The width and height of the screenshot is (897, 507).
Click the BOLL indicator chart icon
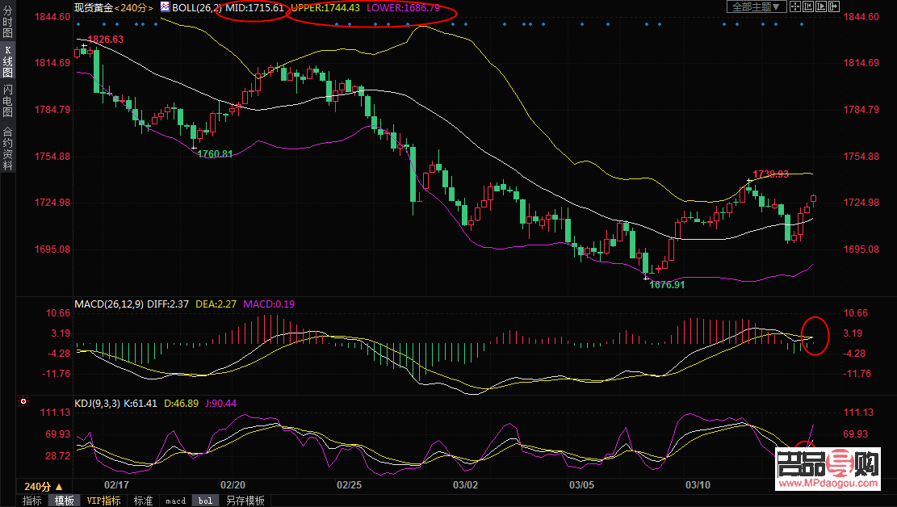click(x=165, y=7)
